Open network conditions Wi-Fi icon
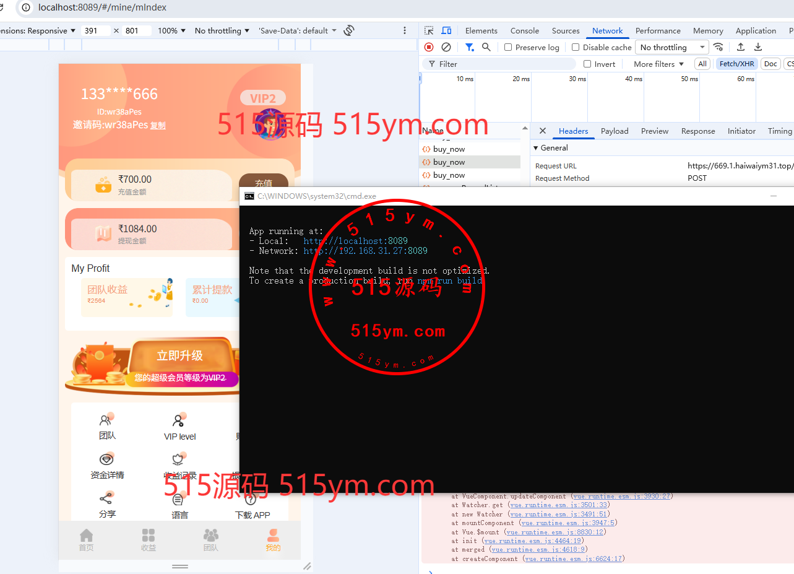This screenshot has width=794, height=574. (718, 47)
